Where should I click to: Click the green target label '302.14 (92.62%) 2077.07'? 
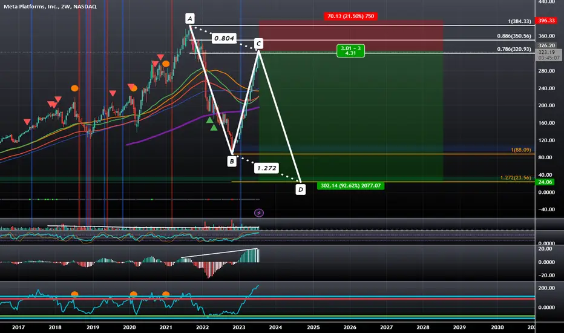click(350, 186)
